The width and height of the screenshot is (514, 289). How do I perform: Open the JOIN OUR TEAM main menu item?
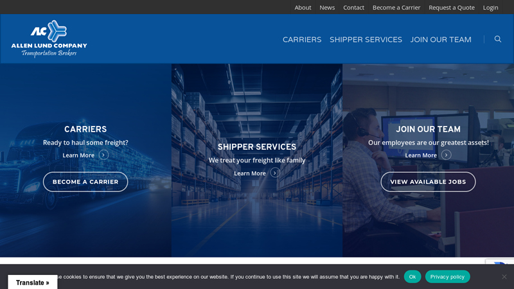(x=441, y=40)
